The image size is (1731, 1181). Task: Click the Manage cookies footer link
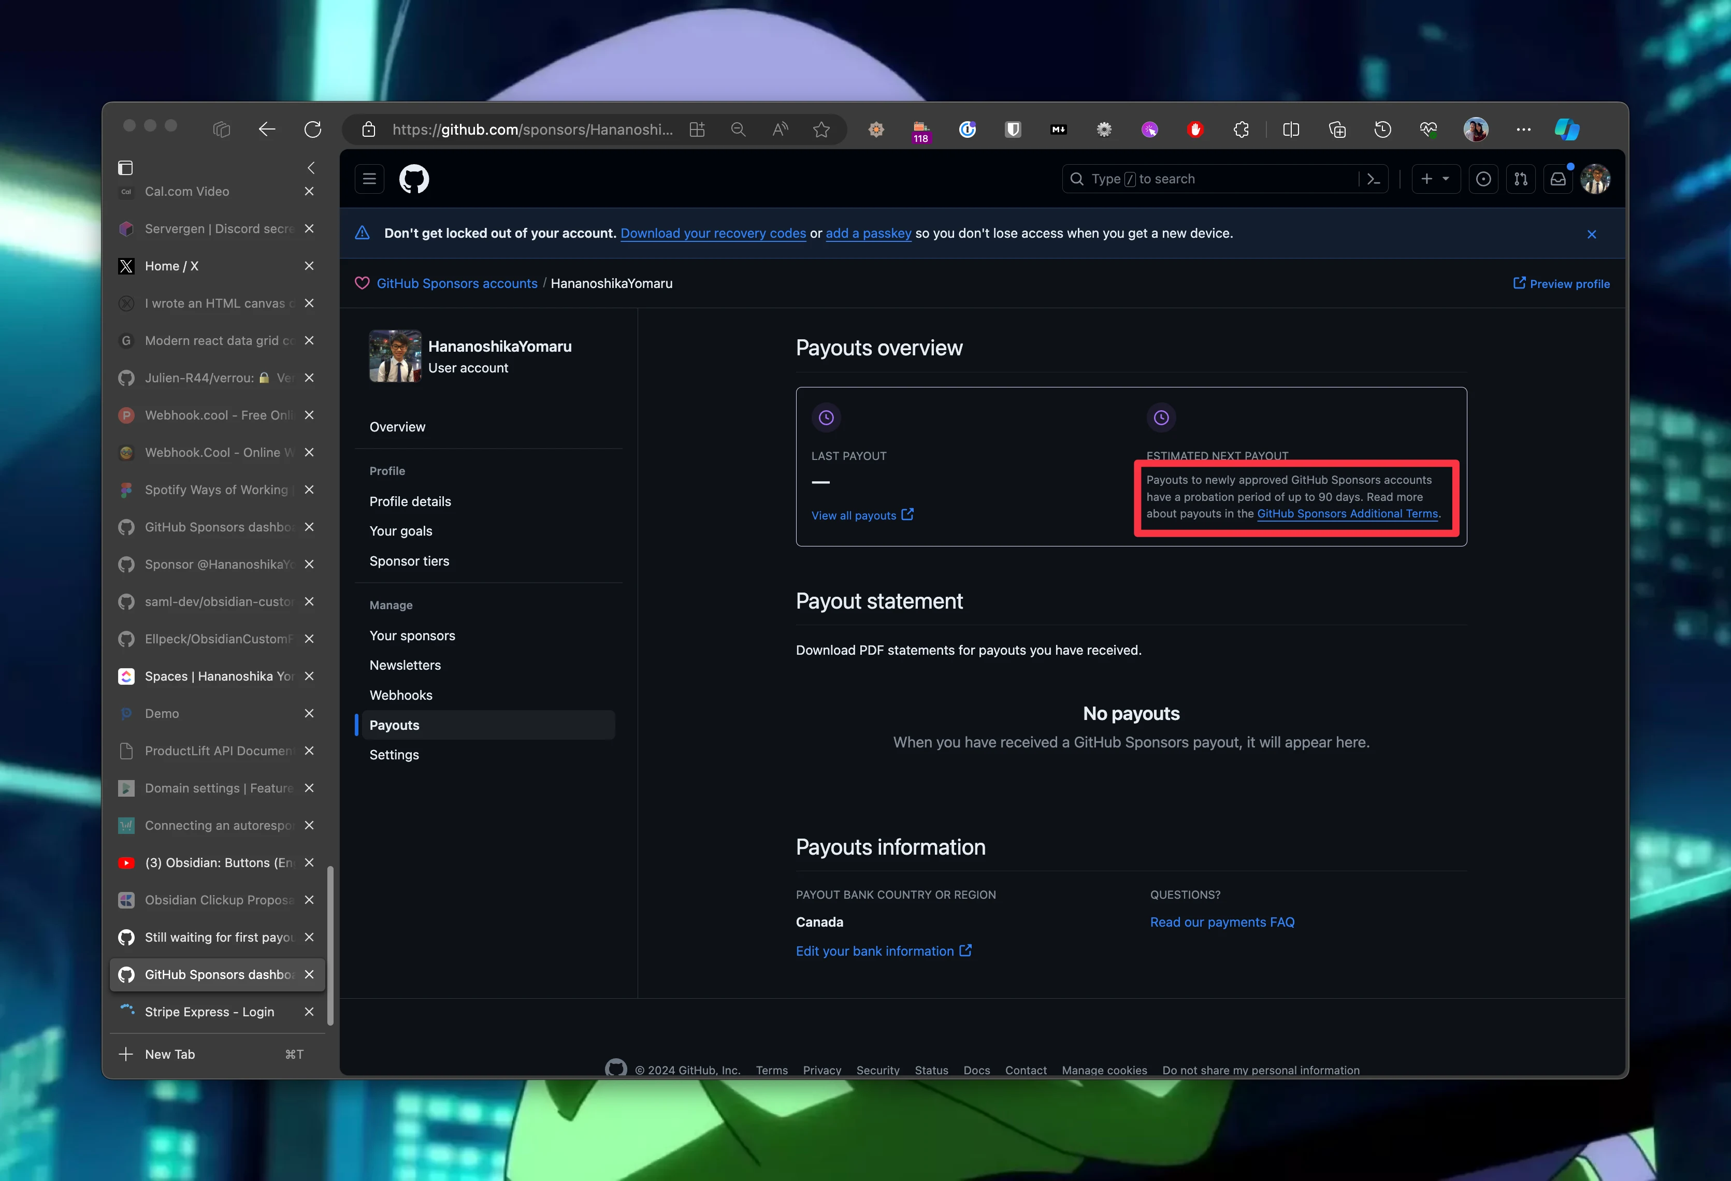pos(1104,1070)
